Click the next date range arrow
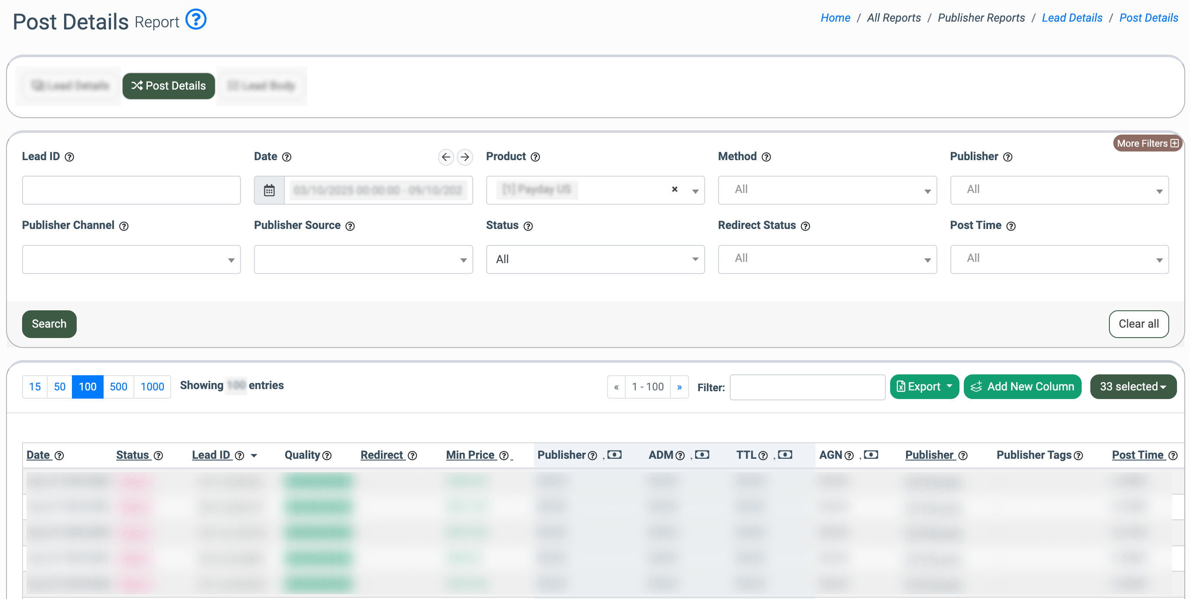The image size is (1190, 599). coord(465,157)
